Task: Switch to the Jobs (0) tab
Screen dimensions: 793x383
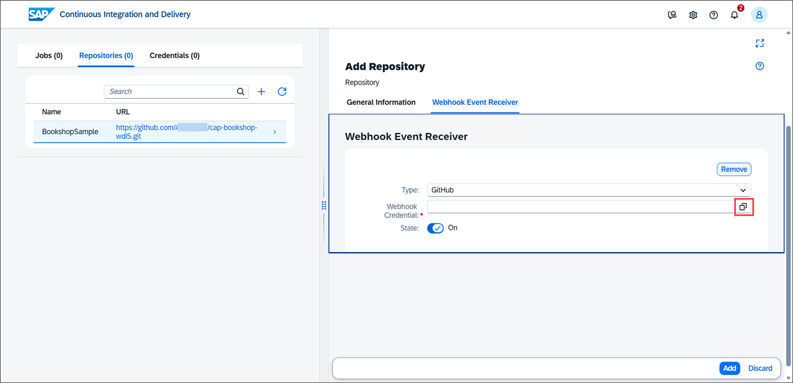Action: coord(49,55)
